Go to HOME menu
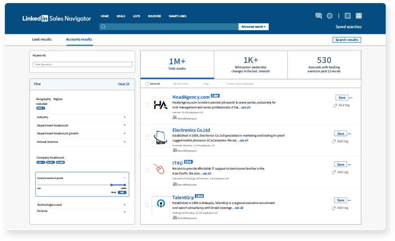This screenshot has width=395, height=241. coord(105,16)
